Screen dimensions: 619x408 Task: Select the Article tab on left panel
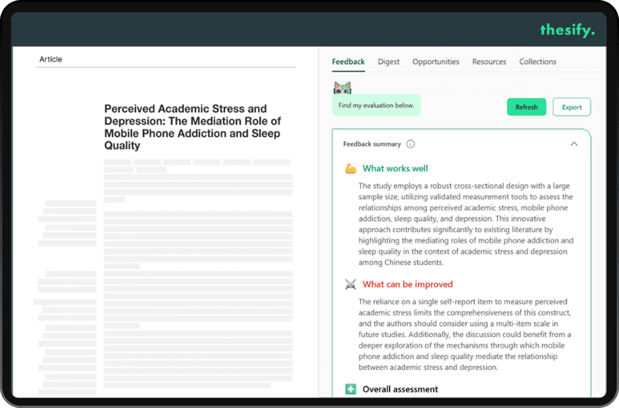[50, 59]
